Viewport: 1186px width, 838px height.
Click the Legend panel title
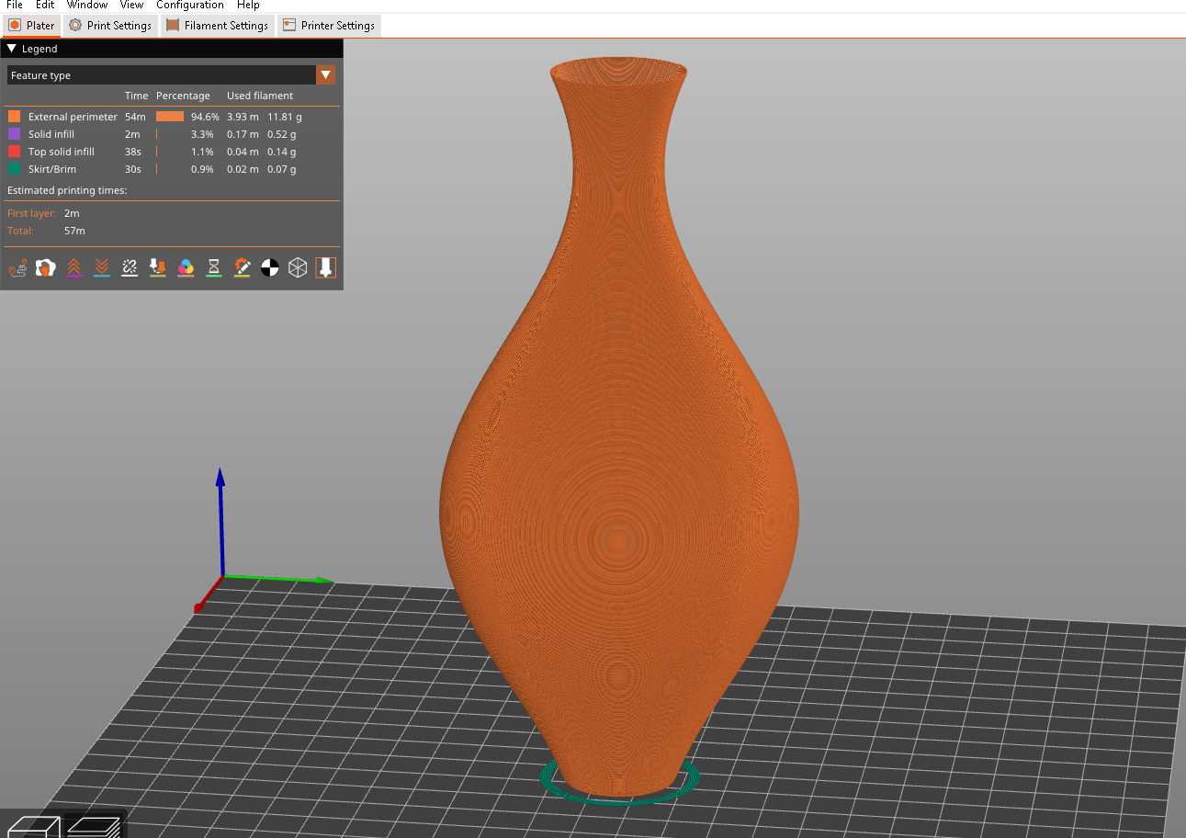(x=40, y=49)
